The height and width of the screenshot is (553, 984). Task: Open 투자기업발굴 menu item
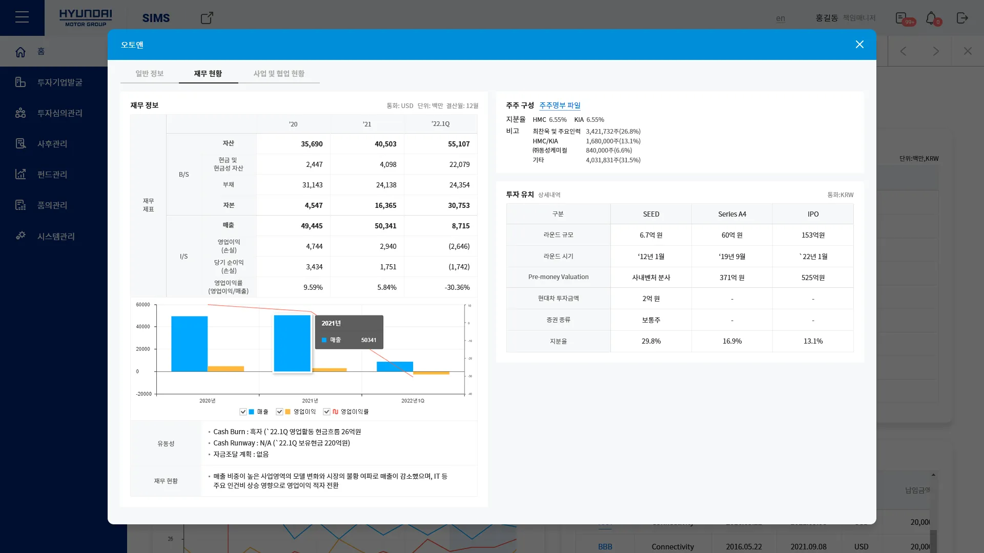tap(60, 82)
